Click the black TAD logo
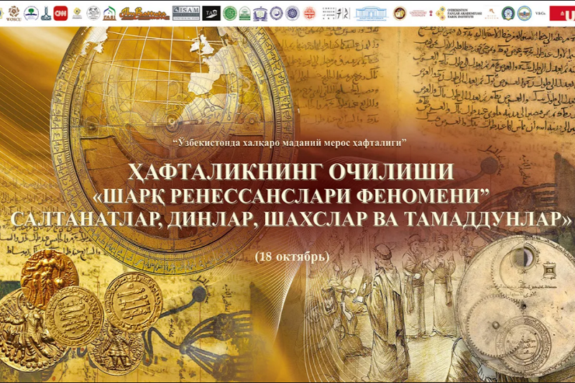 212,13
